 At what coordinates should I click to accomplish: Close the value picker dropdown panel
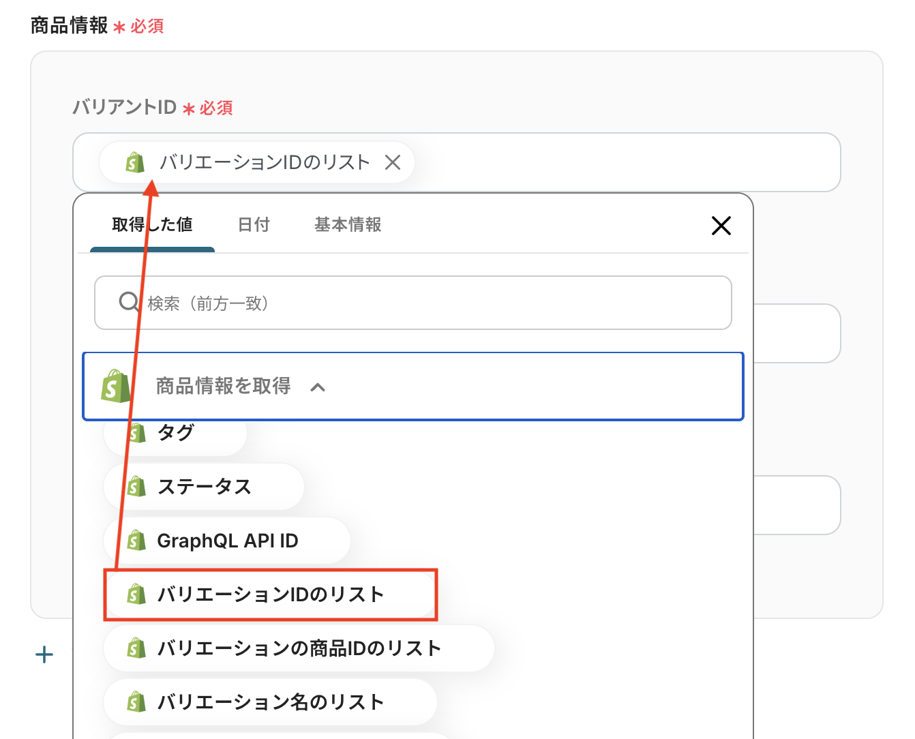click(x=721, y=226)
